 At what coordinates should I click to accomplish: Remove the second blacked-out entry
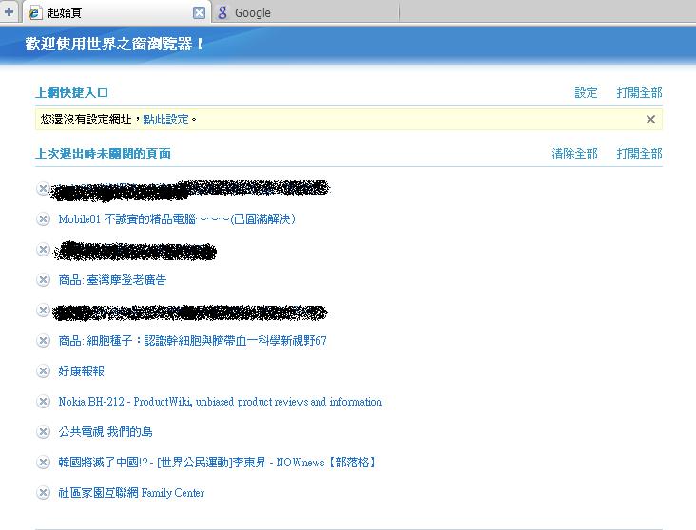[43, 250]
